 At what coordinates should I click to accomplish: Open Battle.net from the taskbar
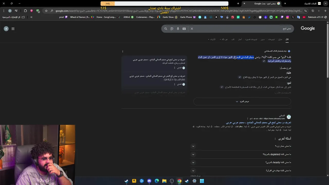pos(142,181)
